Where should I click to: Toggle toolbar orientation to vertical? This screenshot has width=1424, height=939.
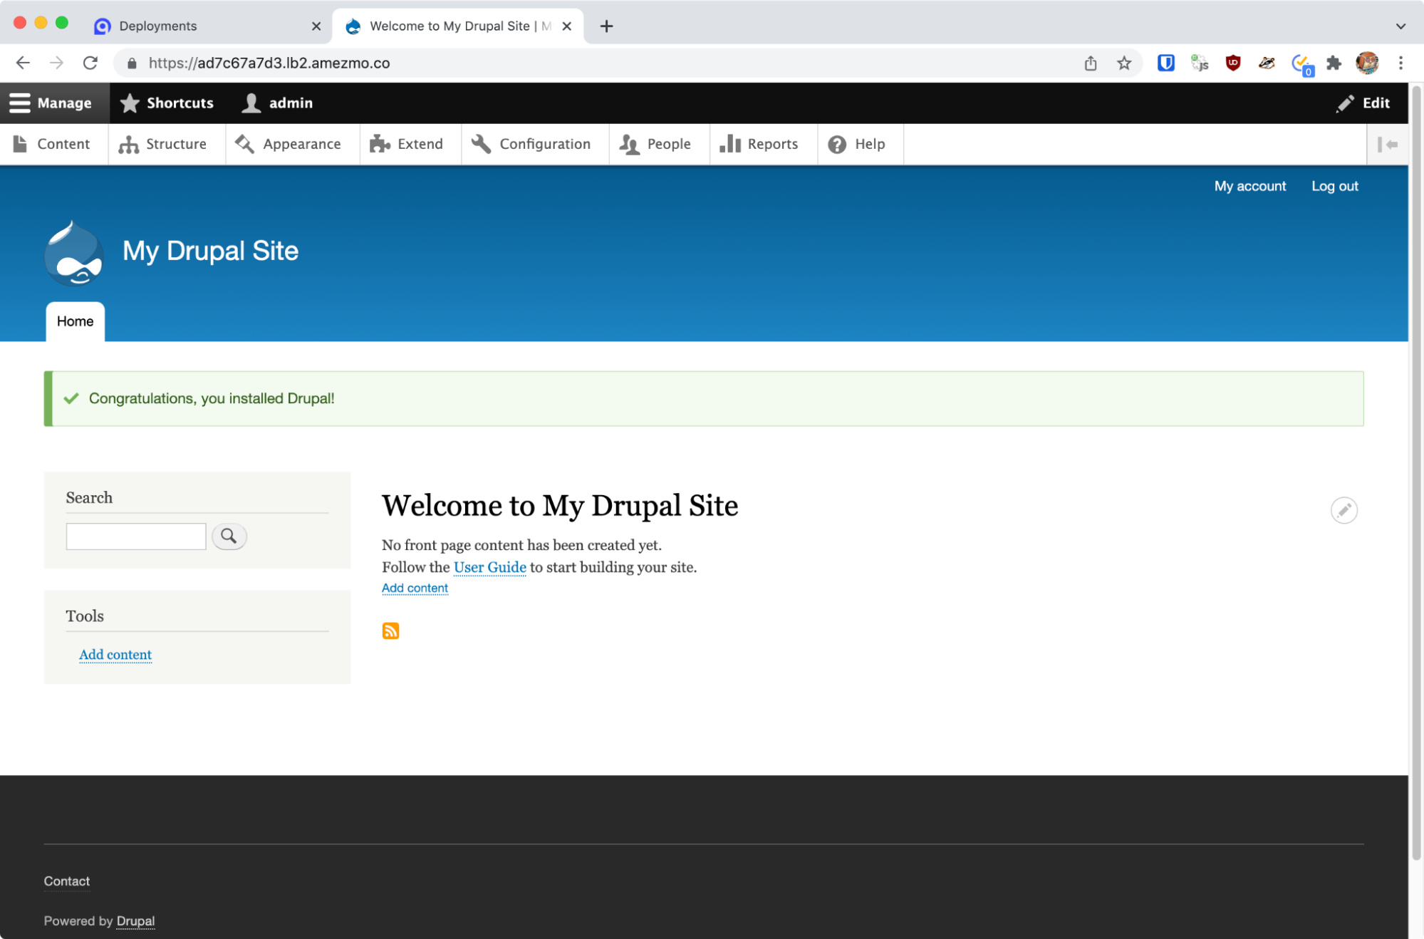(x=1387, y=145)
